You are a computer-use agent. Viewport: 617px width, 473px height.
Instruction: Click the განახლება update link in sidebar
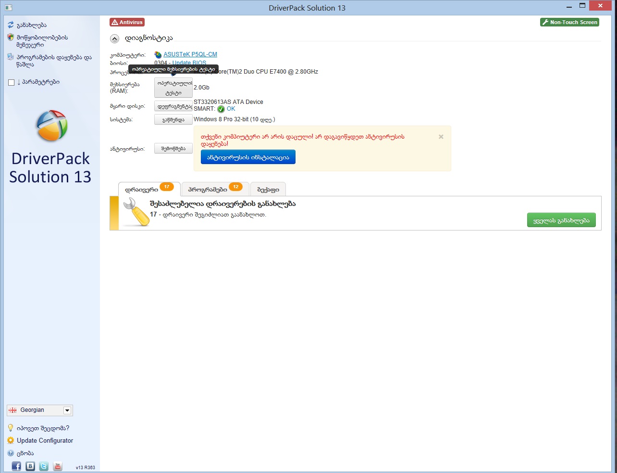(32, 25)
